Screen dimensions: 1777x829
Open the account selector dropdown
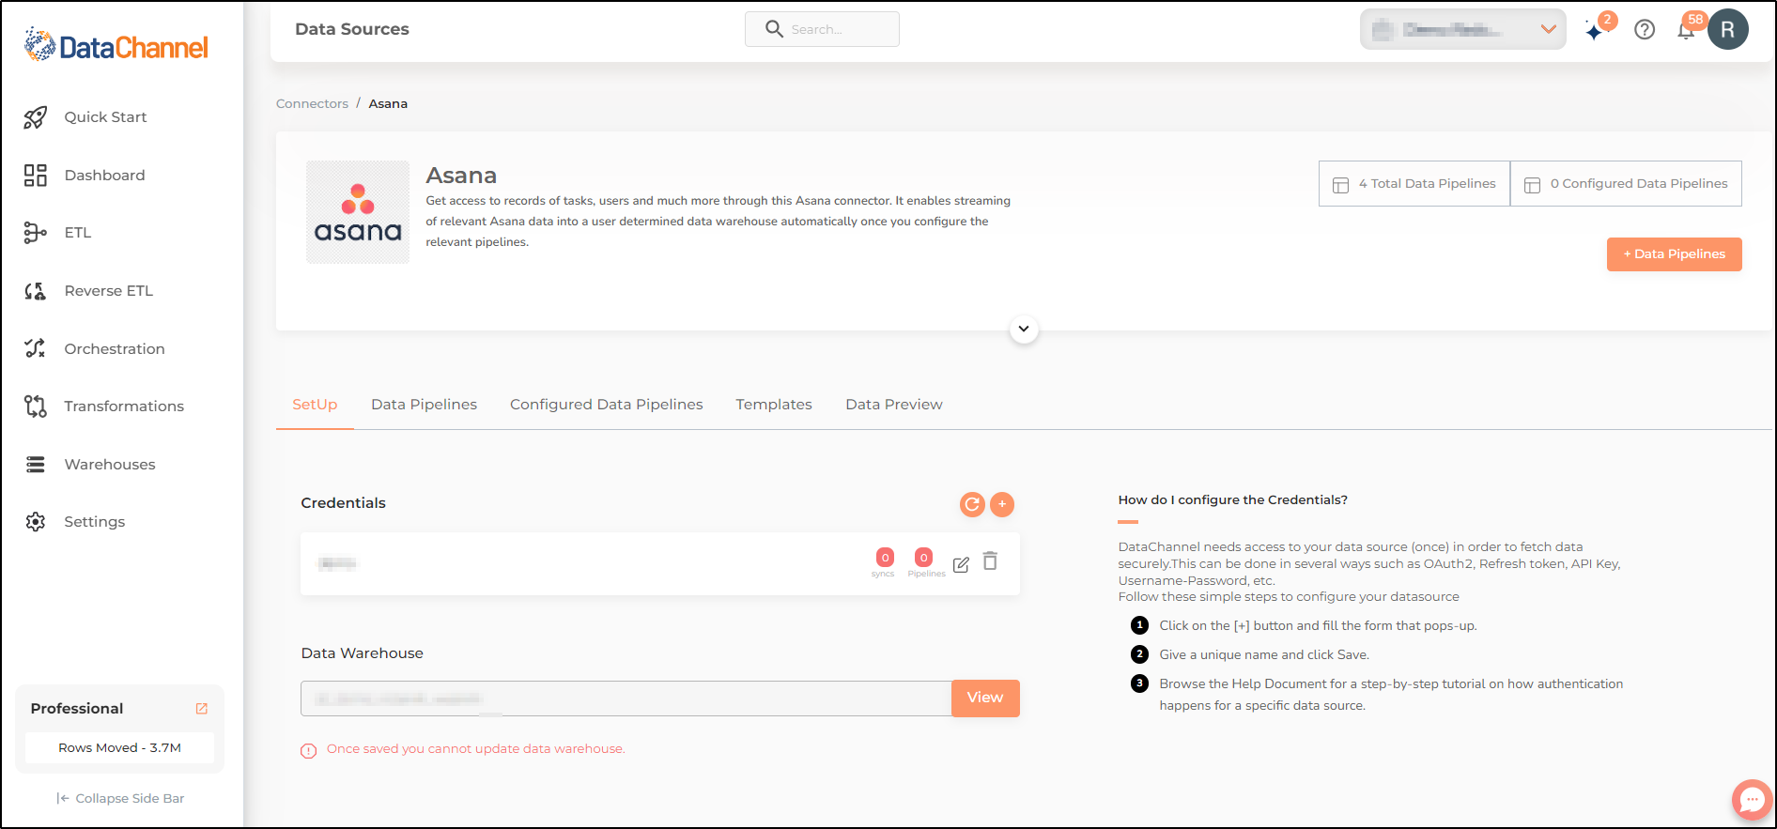tap(1463, 29)
